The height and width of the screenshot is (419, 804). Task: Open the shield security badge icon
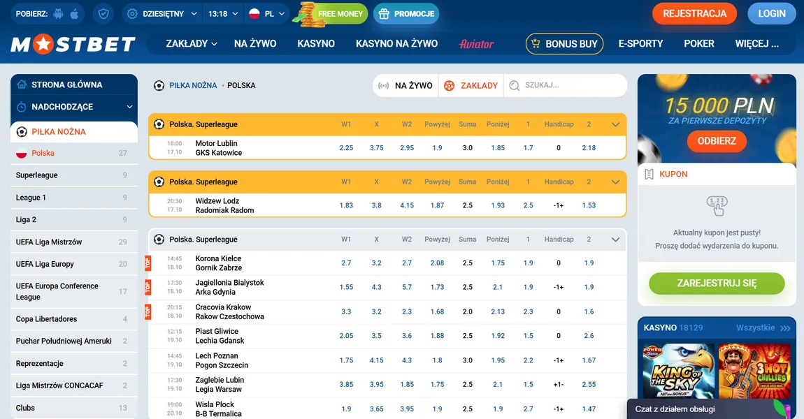[x=103, y=13]
